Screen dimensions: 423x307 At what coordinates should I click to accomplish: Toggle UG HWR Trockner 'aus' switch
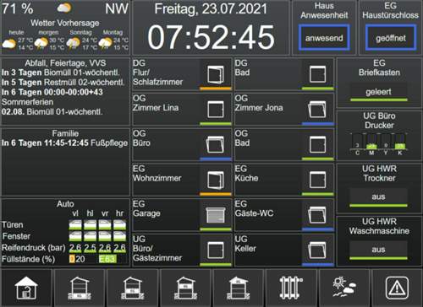378,197
